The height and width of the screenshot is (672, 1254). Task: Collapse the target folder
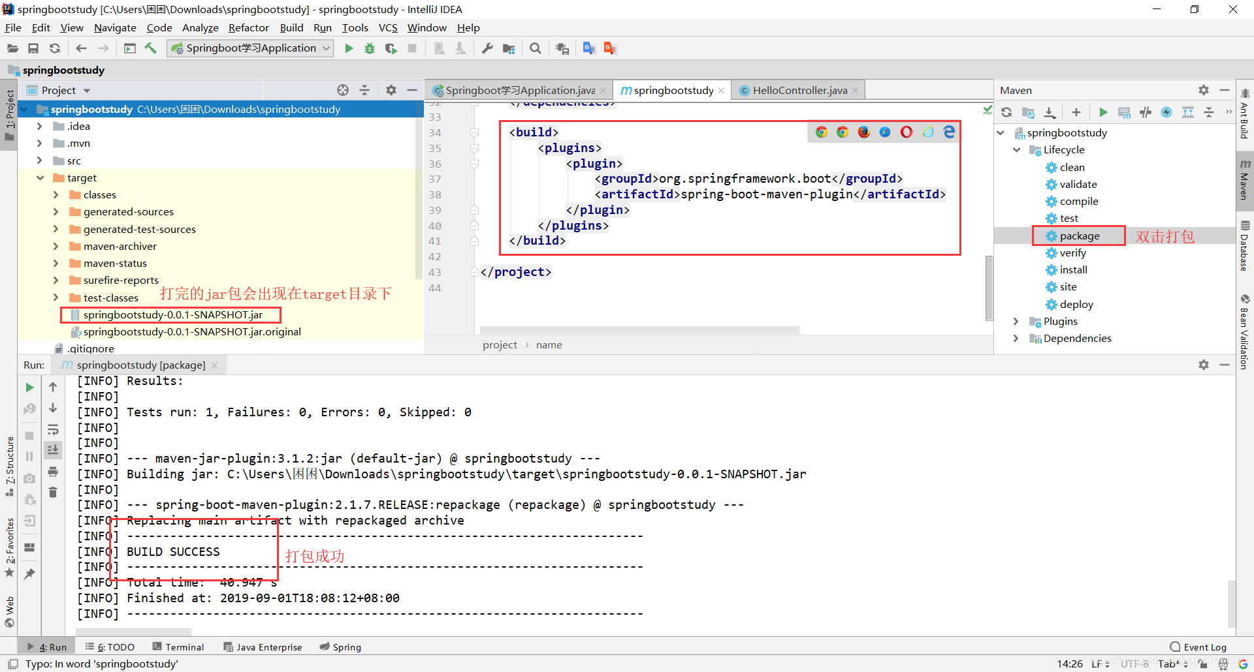[39, 177]
